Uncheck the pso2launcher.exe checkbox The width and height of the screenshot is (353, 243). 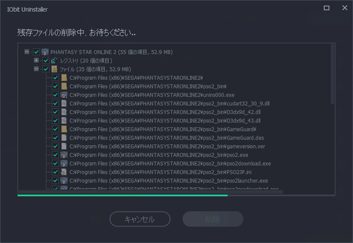(x=55, y=181)
